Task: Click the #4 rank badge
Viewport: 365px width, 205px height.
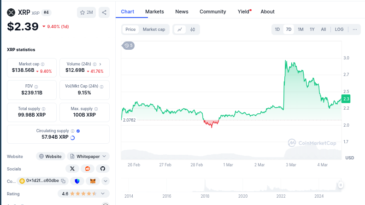Action: (47, 12)
